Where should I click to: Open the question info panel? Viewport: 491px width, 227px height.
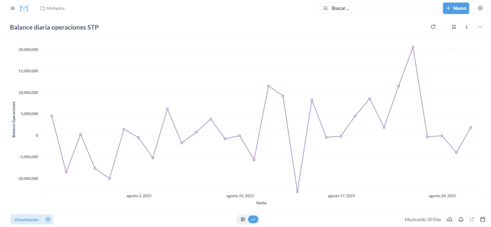[x=466, y=27]
